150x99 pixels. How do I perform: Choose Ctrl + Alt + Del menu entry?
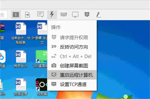click(x=72, y=56)
